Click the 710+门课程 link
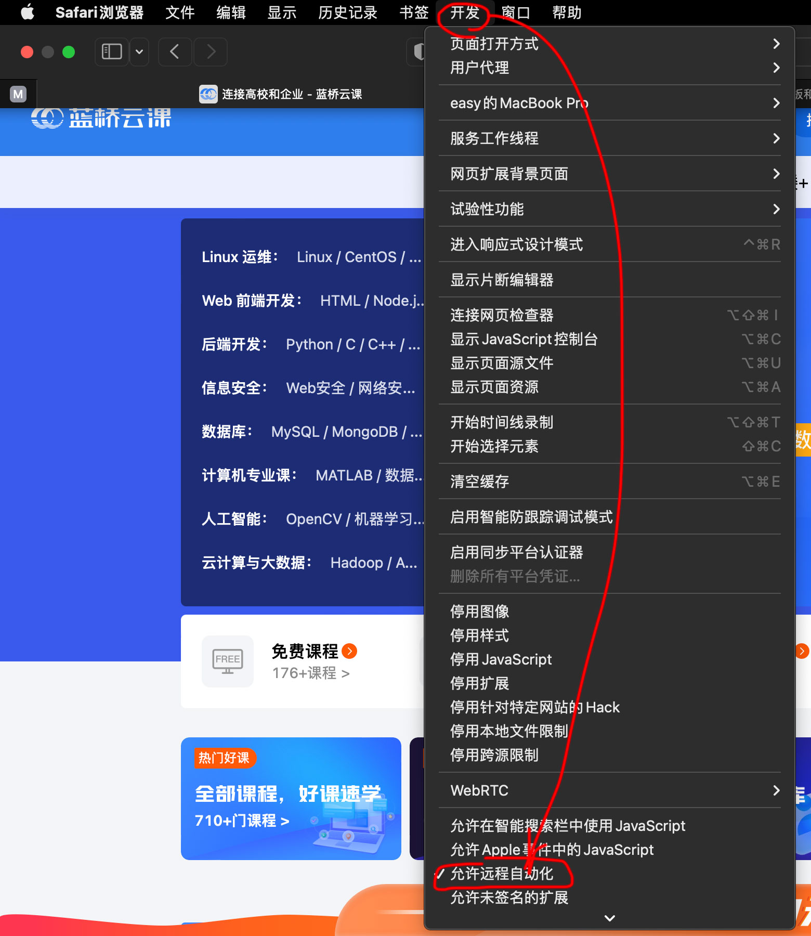Screen dimensions: 811x936 (x=242, y=821)
